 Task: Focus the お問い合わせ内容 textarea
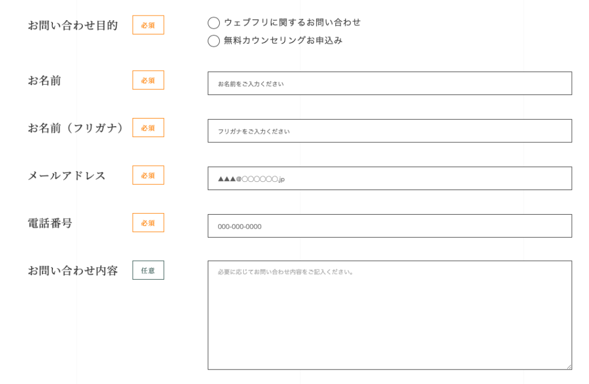click(389, 315)
